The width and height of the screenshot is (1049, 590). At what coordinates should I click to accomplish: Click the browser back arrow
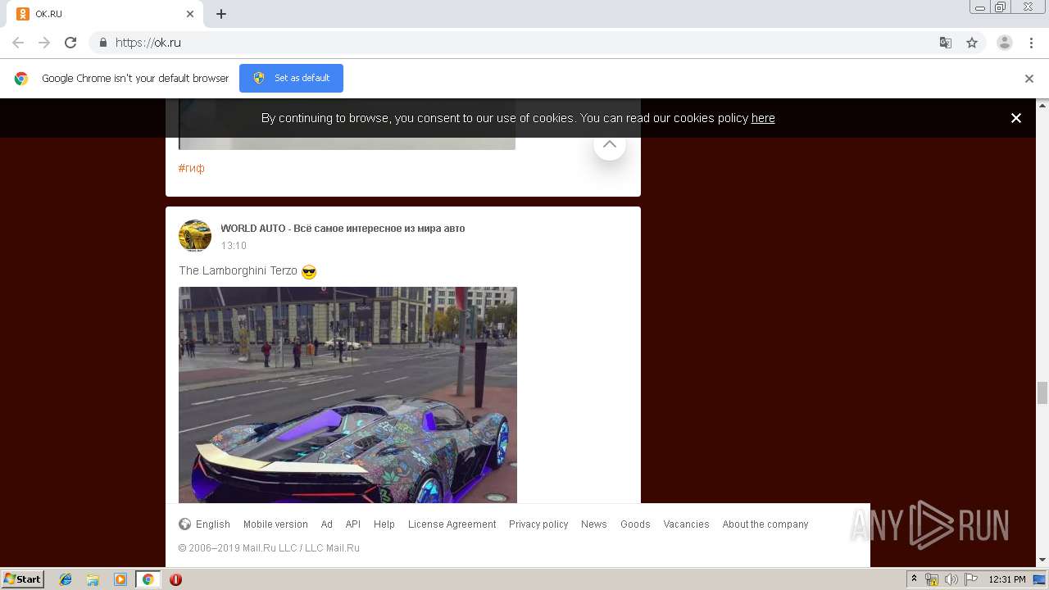18,43
